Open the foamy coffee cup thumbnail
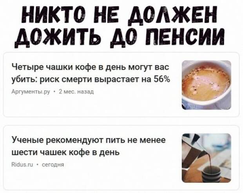243x193 pixels. (206, 85)
